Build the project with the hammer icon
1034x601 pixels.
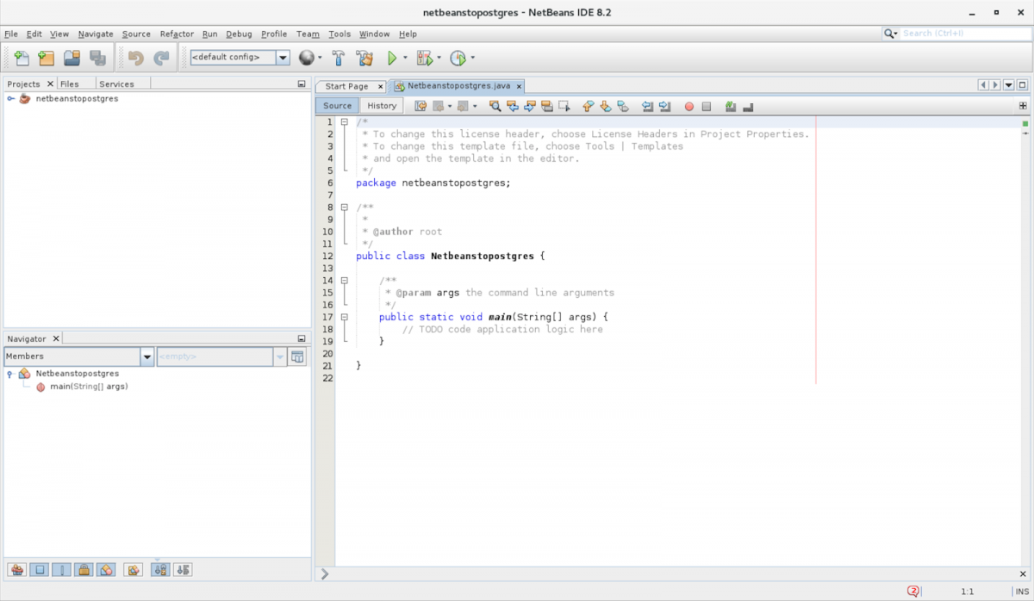pyautogui.click(x=339, y=58)
